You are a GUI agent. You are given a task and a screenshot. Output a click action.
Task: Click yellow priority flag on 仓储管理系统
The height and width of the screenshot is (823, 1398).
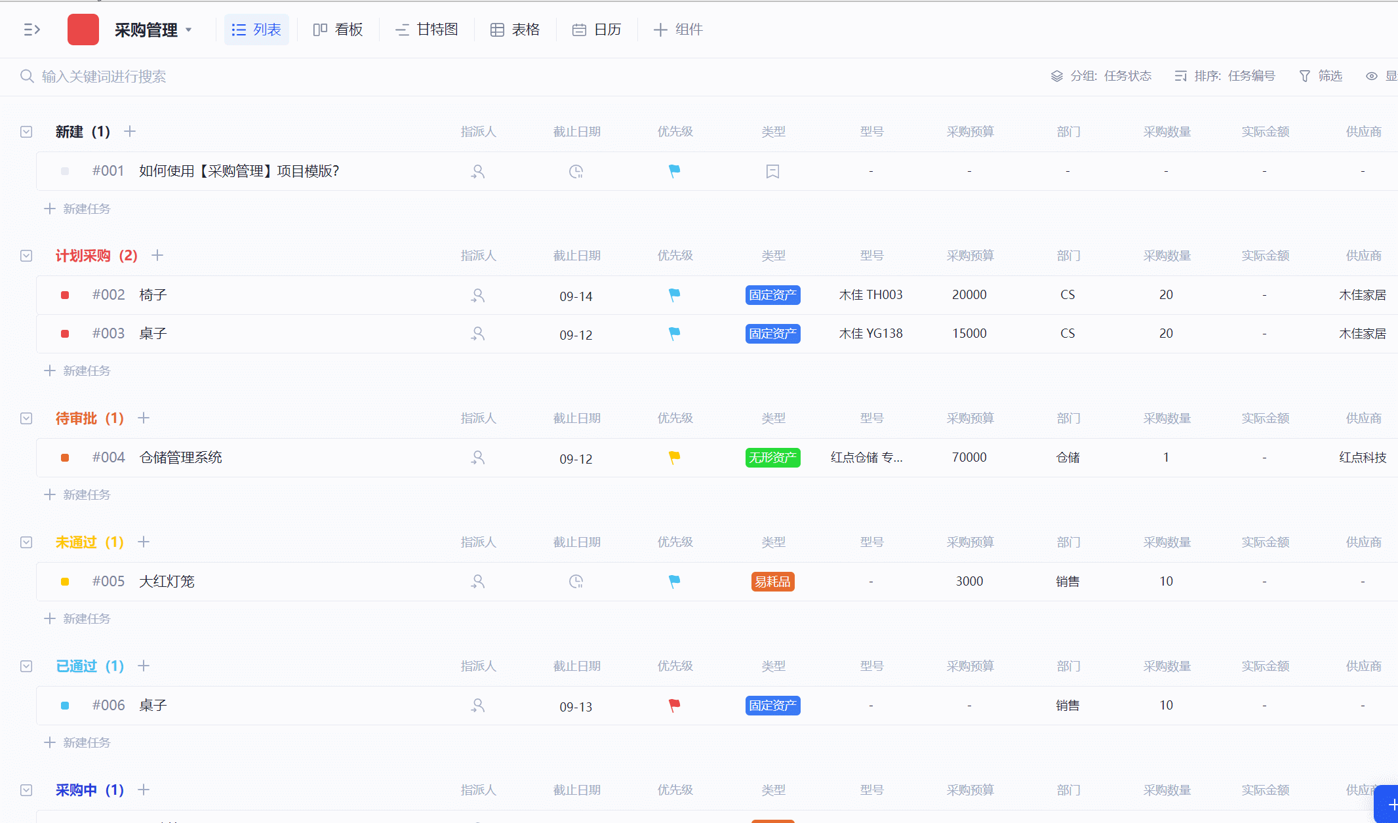tap(674, 458)
